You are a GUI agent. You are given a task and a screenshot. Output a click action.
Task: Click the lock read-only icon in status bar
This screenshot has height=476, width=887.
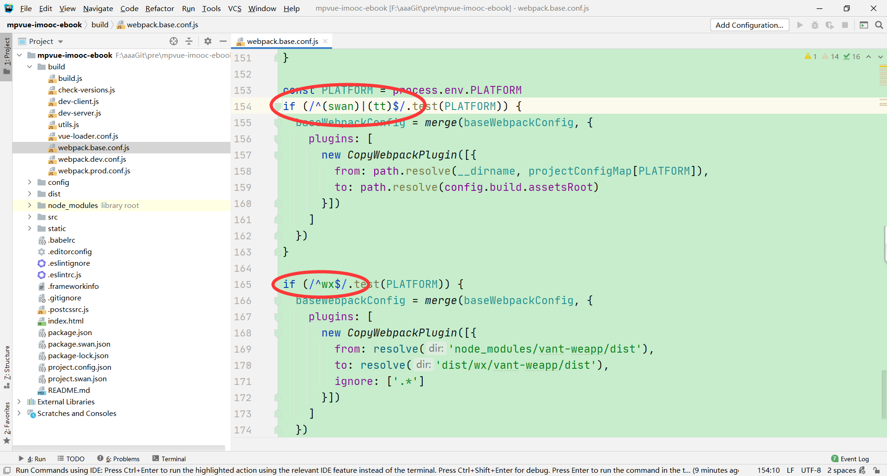tap(877, 470)
